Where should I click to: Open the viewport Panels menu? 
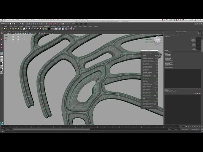(x=27, y=32)
